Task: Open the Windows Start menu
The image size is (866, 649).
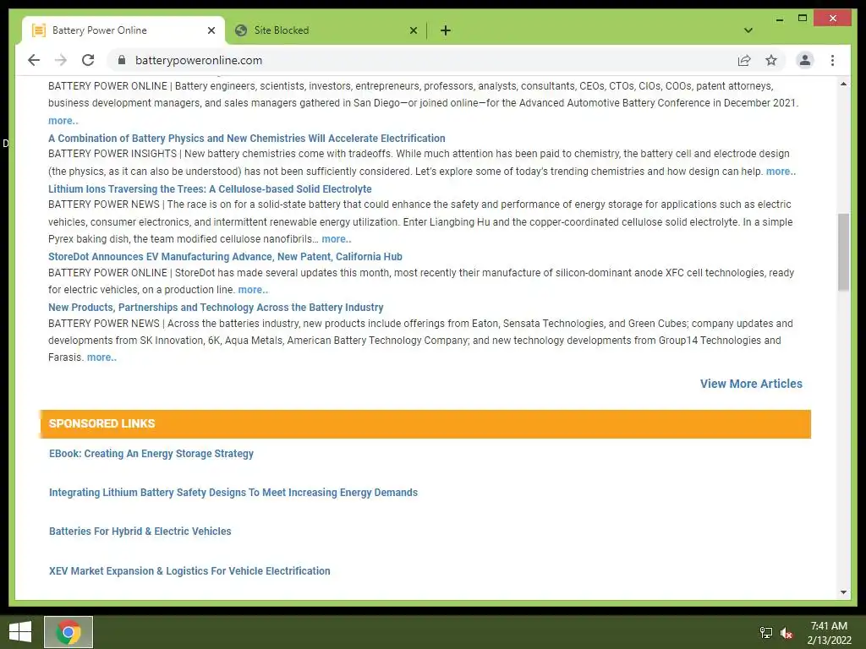Action: coord(20,632)
